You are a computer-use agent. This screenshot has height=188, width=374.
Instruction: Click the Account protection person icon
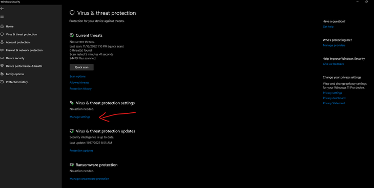pos(2,42)
